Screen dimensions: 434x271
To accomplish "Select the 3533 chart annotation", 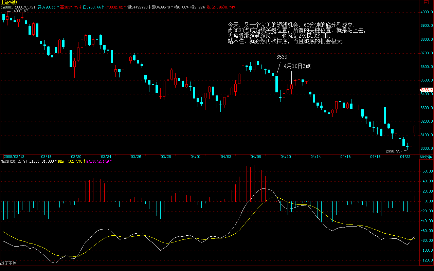I will point(282,57).
